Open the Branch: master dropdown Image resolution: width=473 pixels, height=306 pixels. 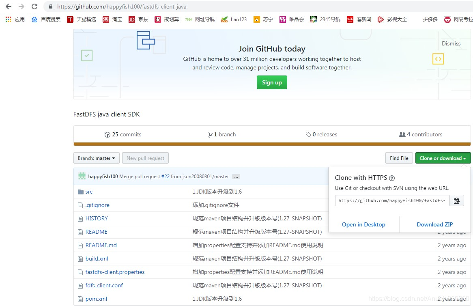pos(97,158)
